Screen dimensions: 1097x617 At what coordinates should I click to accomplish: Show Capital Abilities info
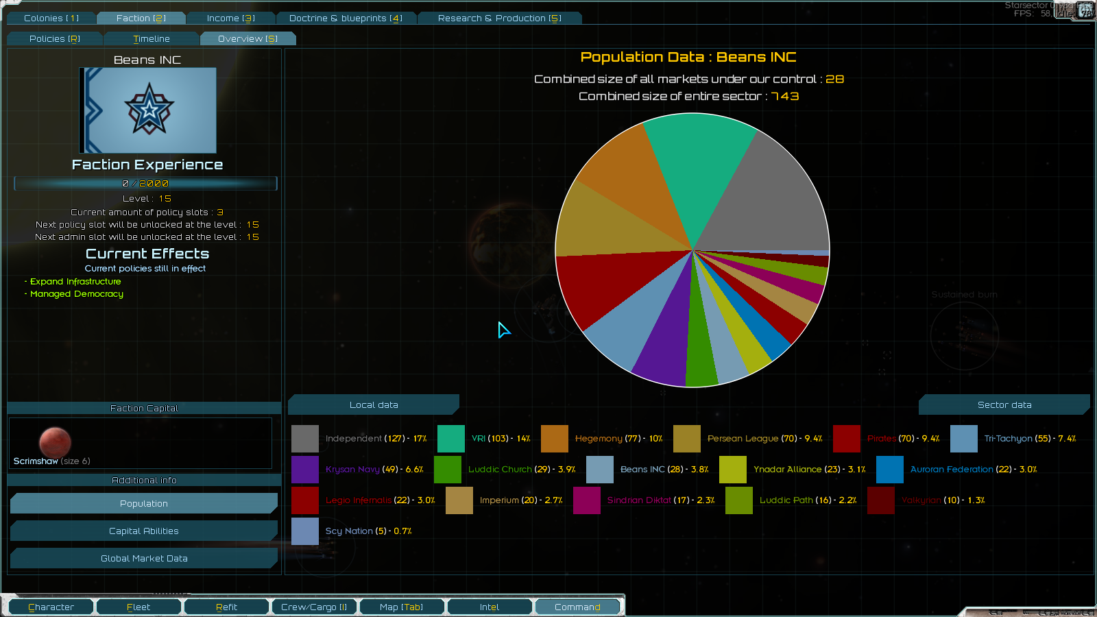pos(144,531)
